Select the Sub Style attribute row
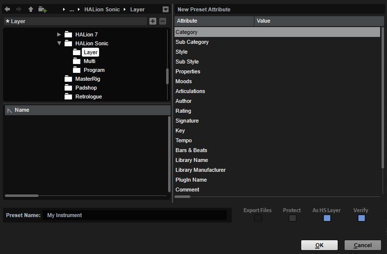 [278, 62]
